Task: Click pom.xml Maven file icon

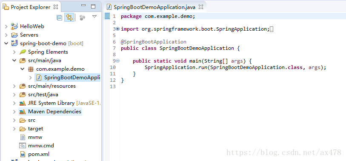Action: [23, 154]
